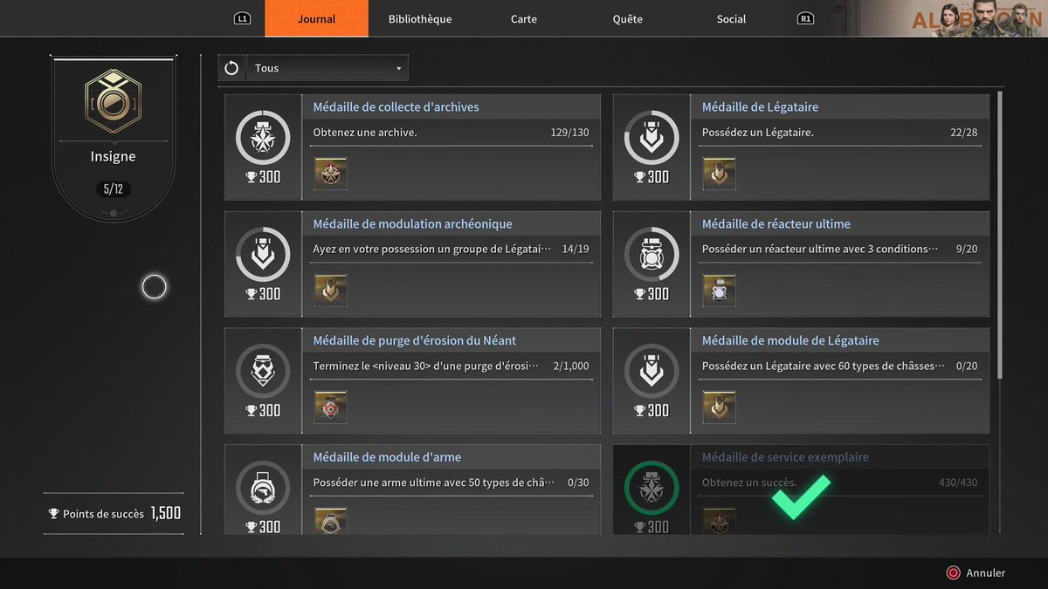Click the 5/12 insigne counter

114,188
